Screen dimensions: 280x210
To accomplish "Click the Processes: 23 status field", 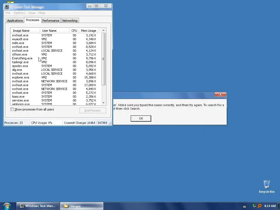I will coord(17,123).
